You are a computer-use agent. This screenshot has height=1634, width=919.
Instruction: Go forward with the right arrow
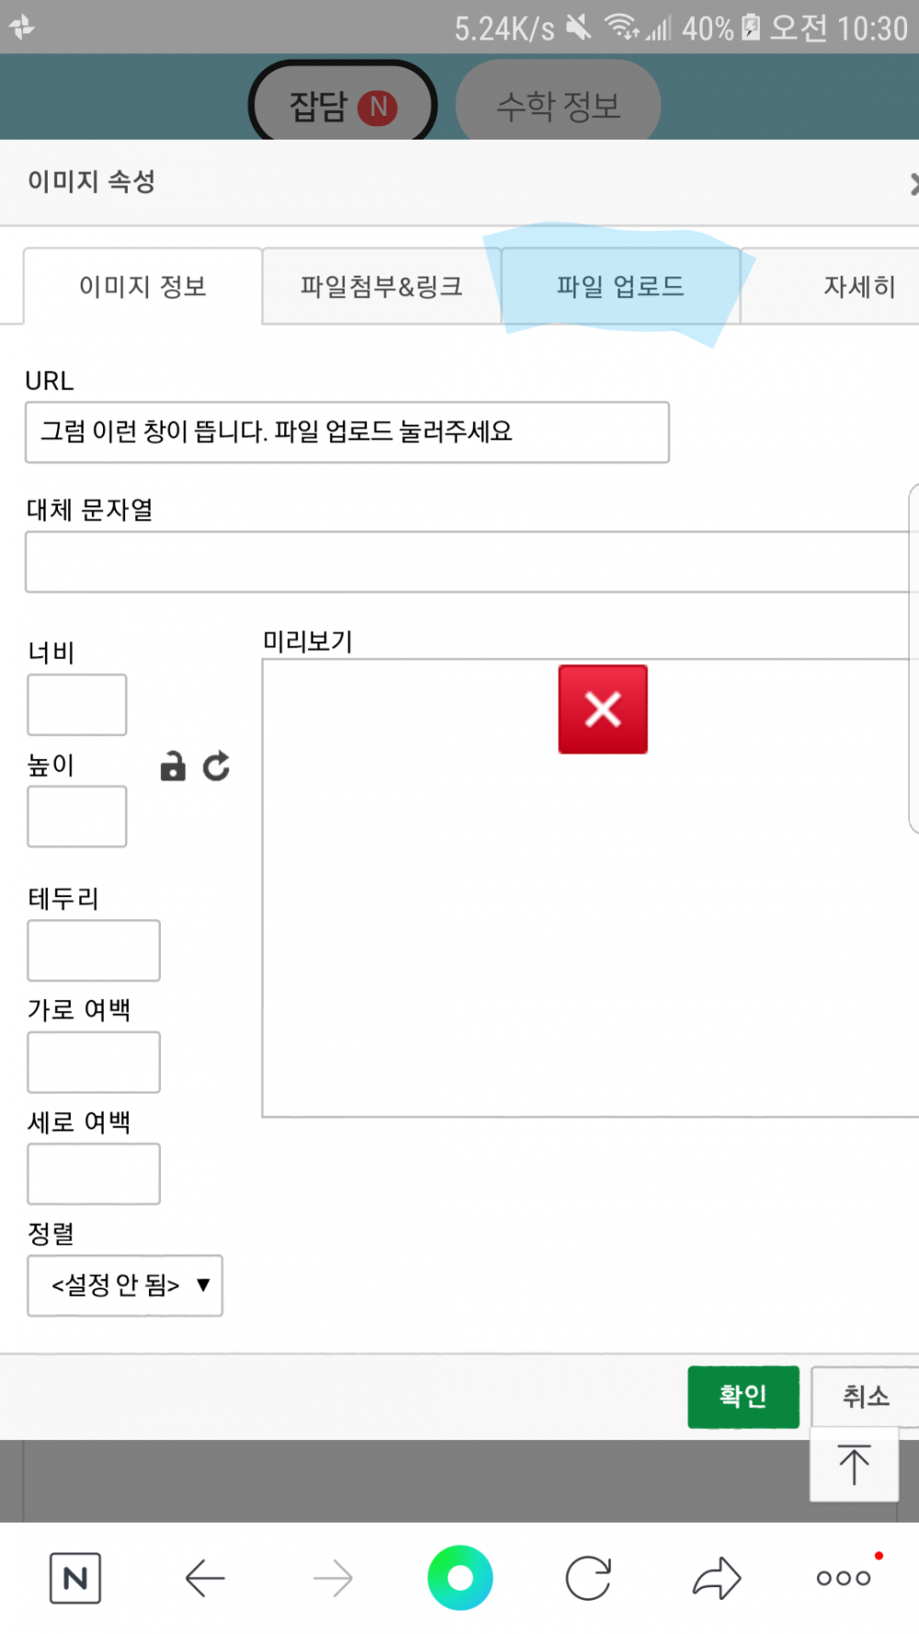333,1579
